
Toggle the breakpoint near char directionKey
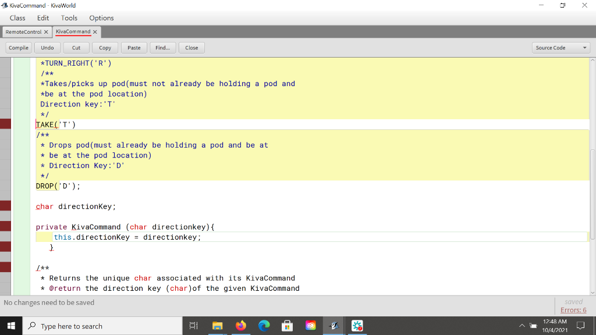[x=5, y=206]
